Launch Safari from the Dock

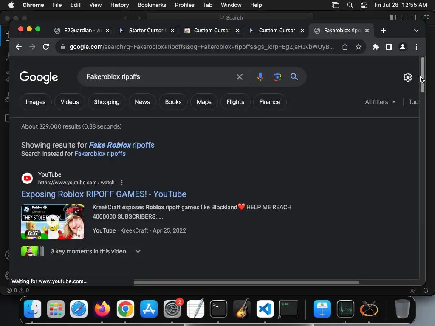[x=79, y=309]
